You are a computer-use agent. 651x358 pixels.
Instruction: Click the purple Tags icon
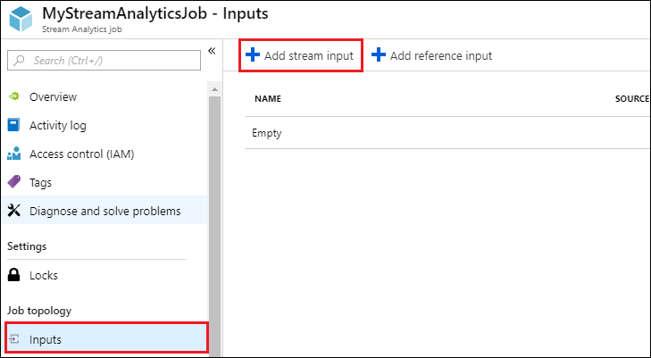tap(13, 182)
